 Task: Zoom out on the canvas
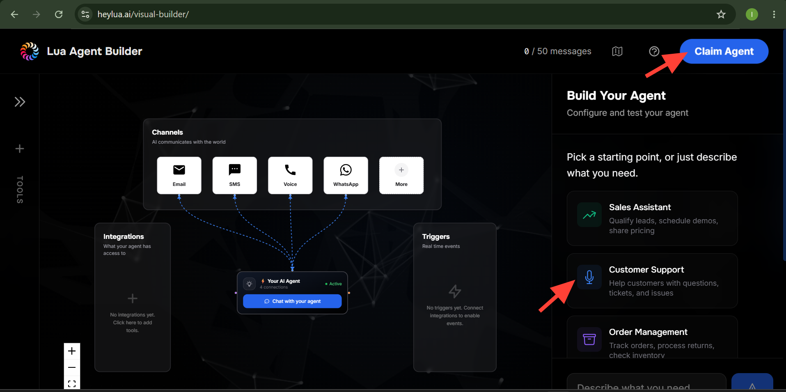72,367
